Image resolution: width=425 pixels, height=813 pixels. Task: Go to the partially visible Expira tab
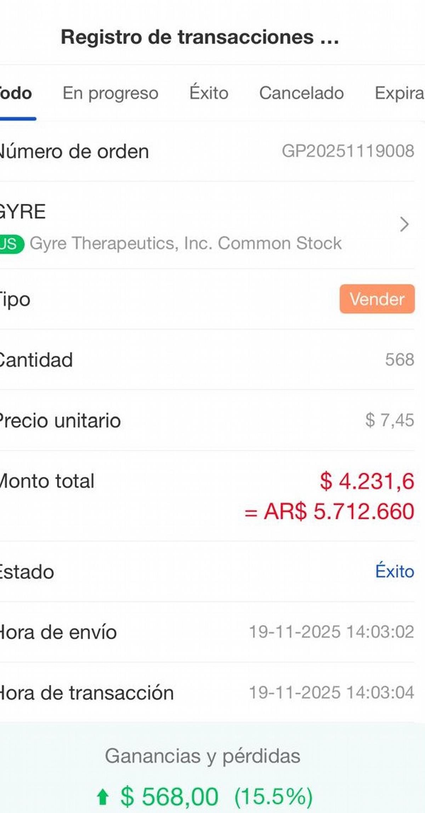[x=399, y=94]
